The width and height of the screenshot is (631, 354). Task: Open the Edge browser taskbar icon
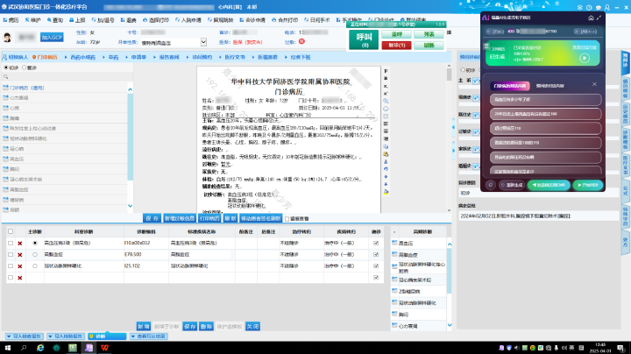click(x=40, y=348)
